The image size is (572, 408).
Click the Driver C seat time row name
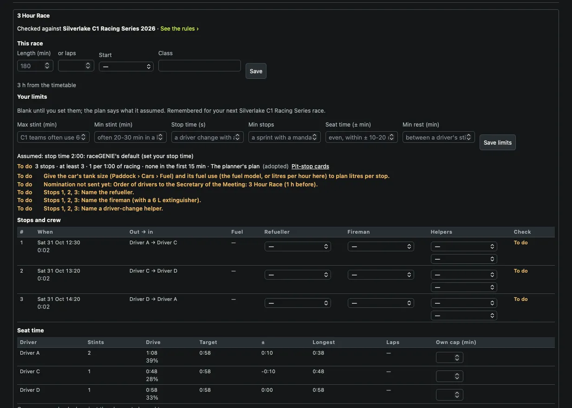[30, 371]
